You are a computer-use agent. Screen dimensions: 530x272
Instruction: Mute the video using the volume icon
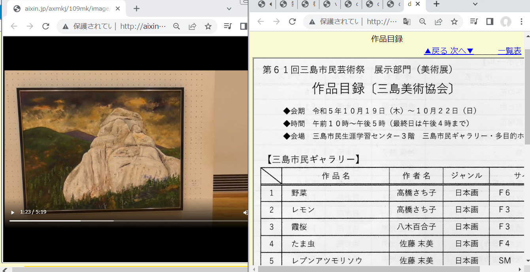click(x=245, y=212)
